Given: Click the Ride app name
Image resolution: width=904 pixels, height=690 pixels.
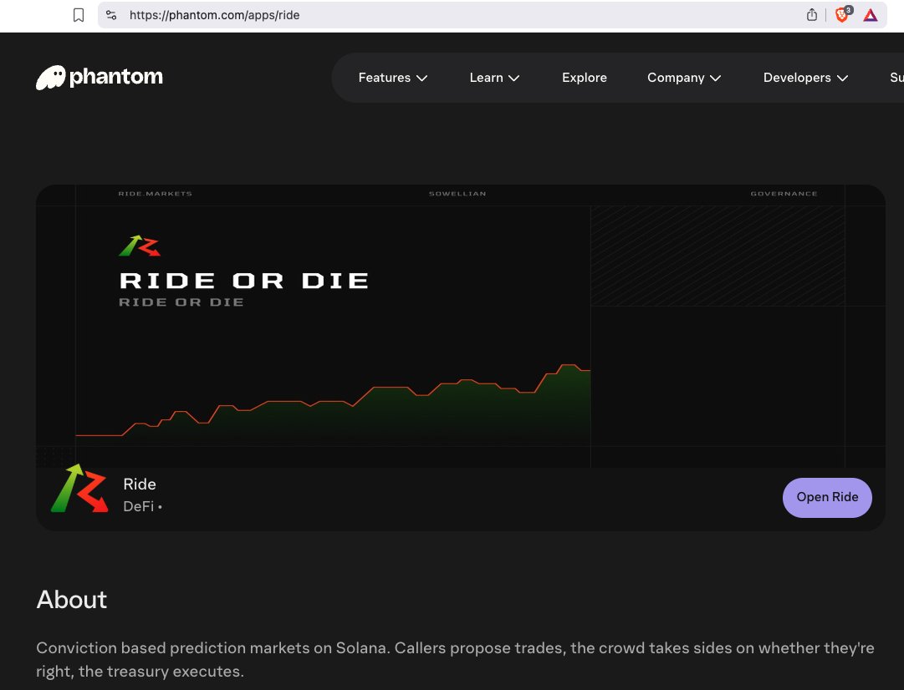Looking at the screenshot, I should (x=140, y=484).
